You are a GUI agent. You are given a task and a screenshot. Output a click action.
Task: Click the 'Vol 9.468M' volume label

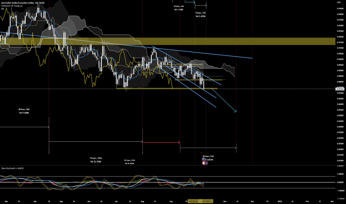click(24, 113)
